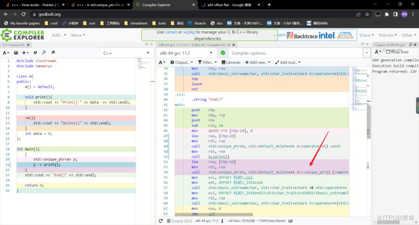419x225 pixels.
Task: Click the magnifier icon in the editor toolbar
Action: point(44,53)
